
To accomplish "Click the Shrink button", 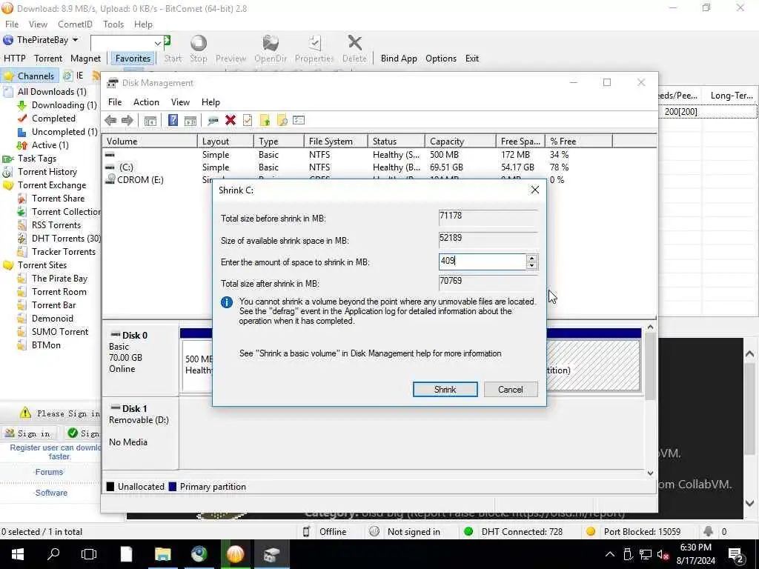I will click(445, 390).
